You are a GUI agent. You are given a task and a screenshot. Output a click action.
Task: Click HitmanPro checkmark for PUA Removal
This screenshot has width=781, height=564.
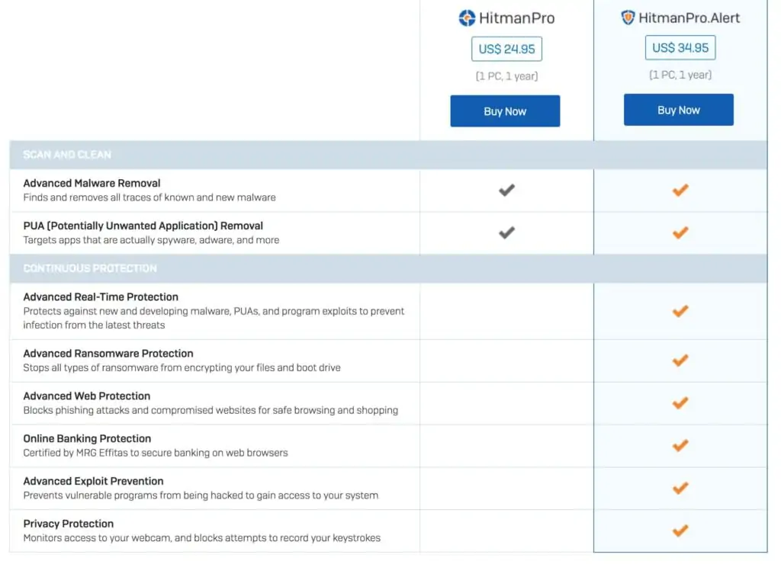(506, 232)
